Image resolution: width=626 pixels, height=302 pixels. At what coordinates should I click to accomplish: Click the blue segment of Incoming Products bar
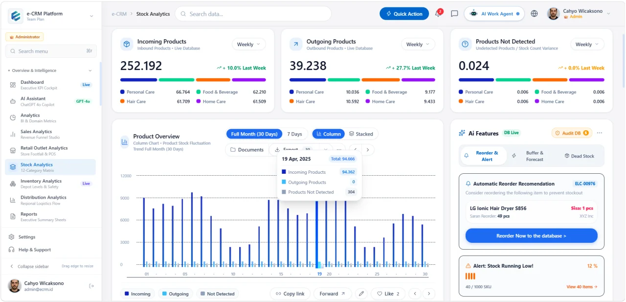coord(138,80)
